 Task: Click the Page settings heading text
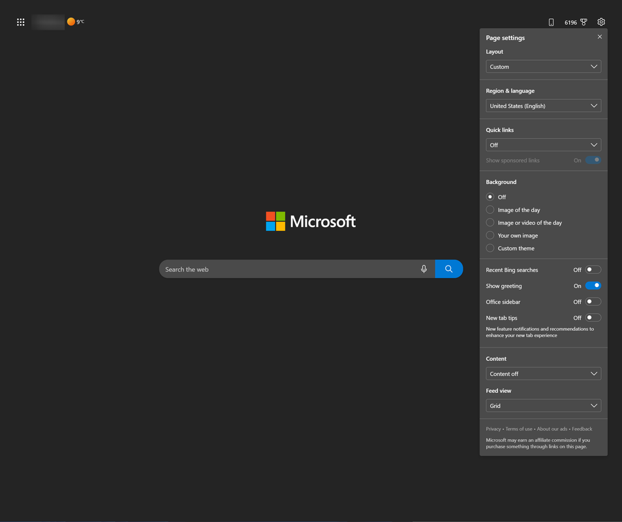pos(505,38)
